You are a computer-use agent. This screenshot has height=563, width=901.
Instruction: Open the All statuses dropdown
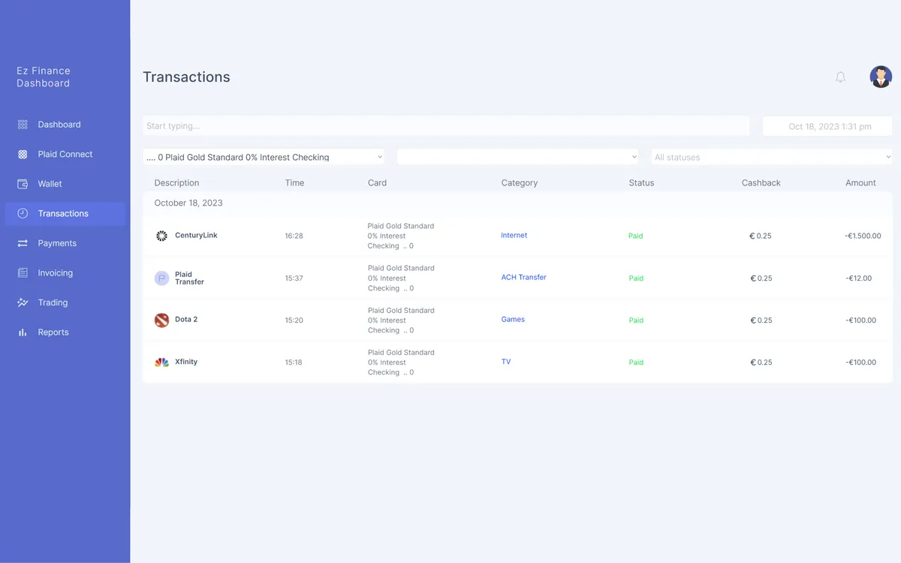(772, 157)
